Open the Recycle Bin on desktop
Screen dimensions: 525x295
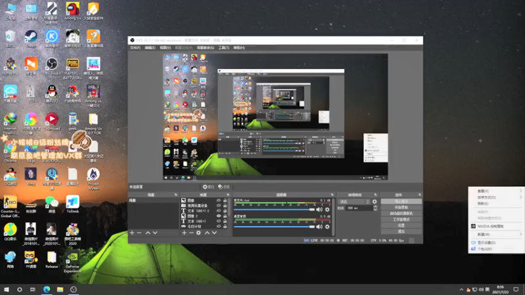coord(10,39)
